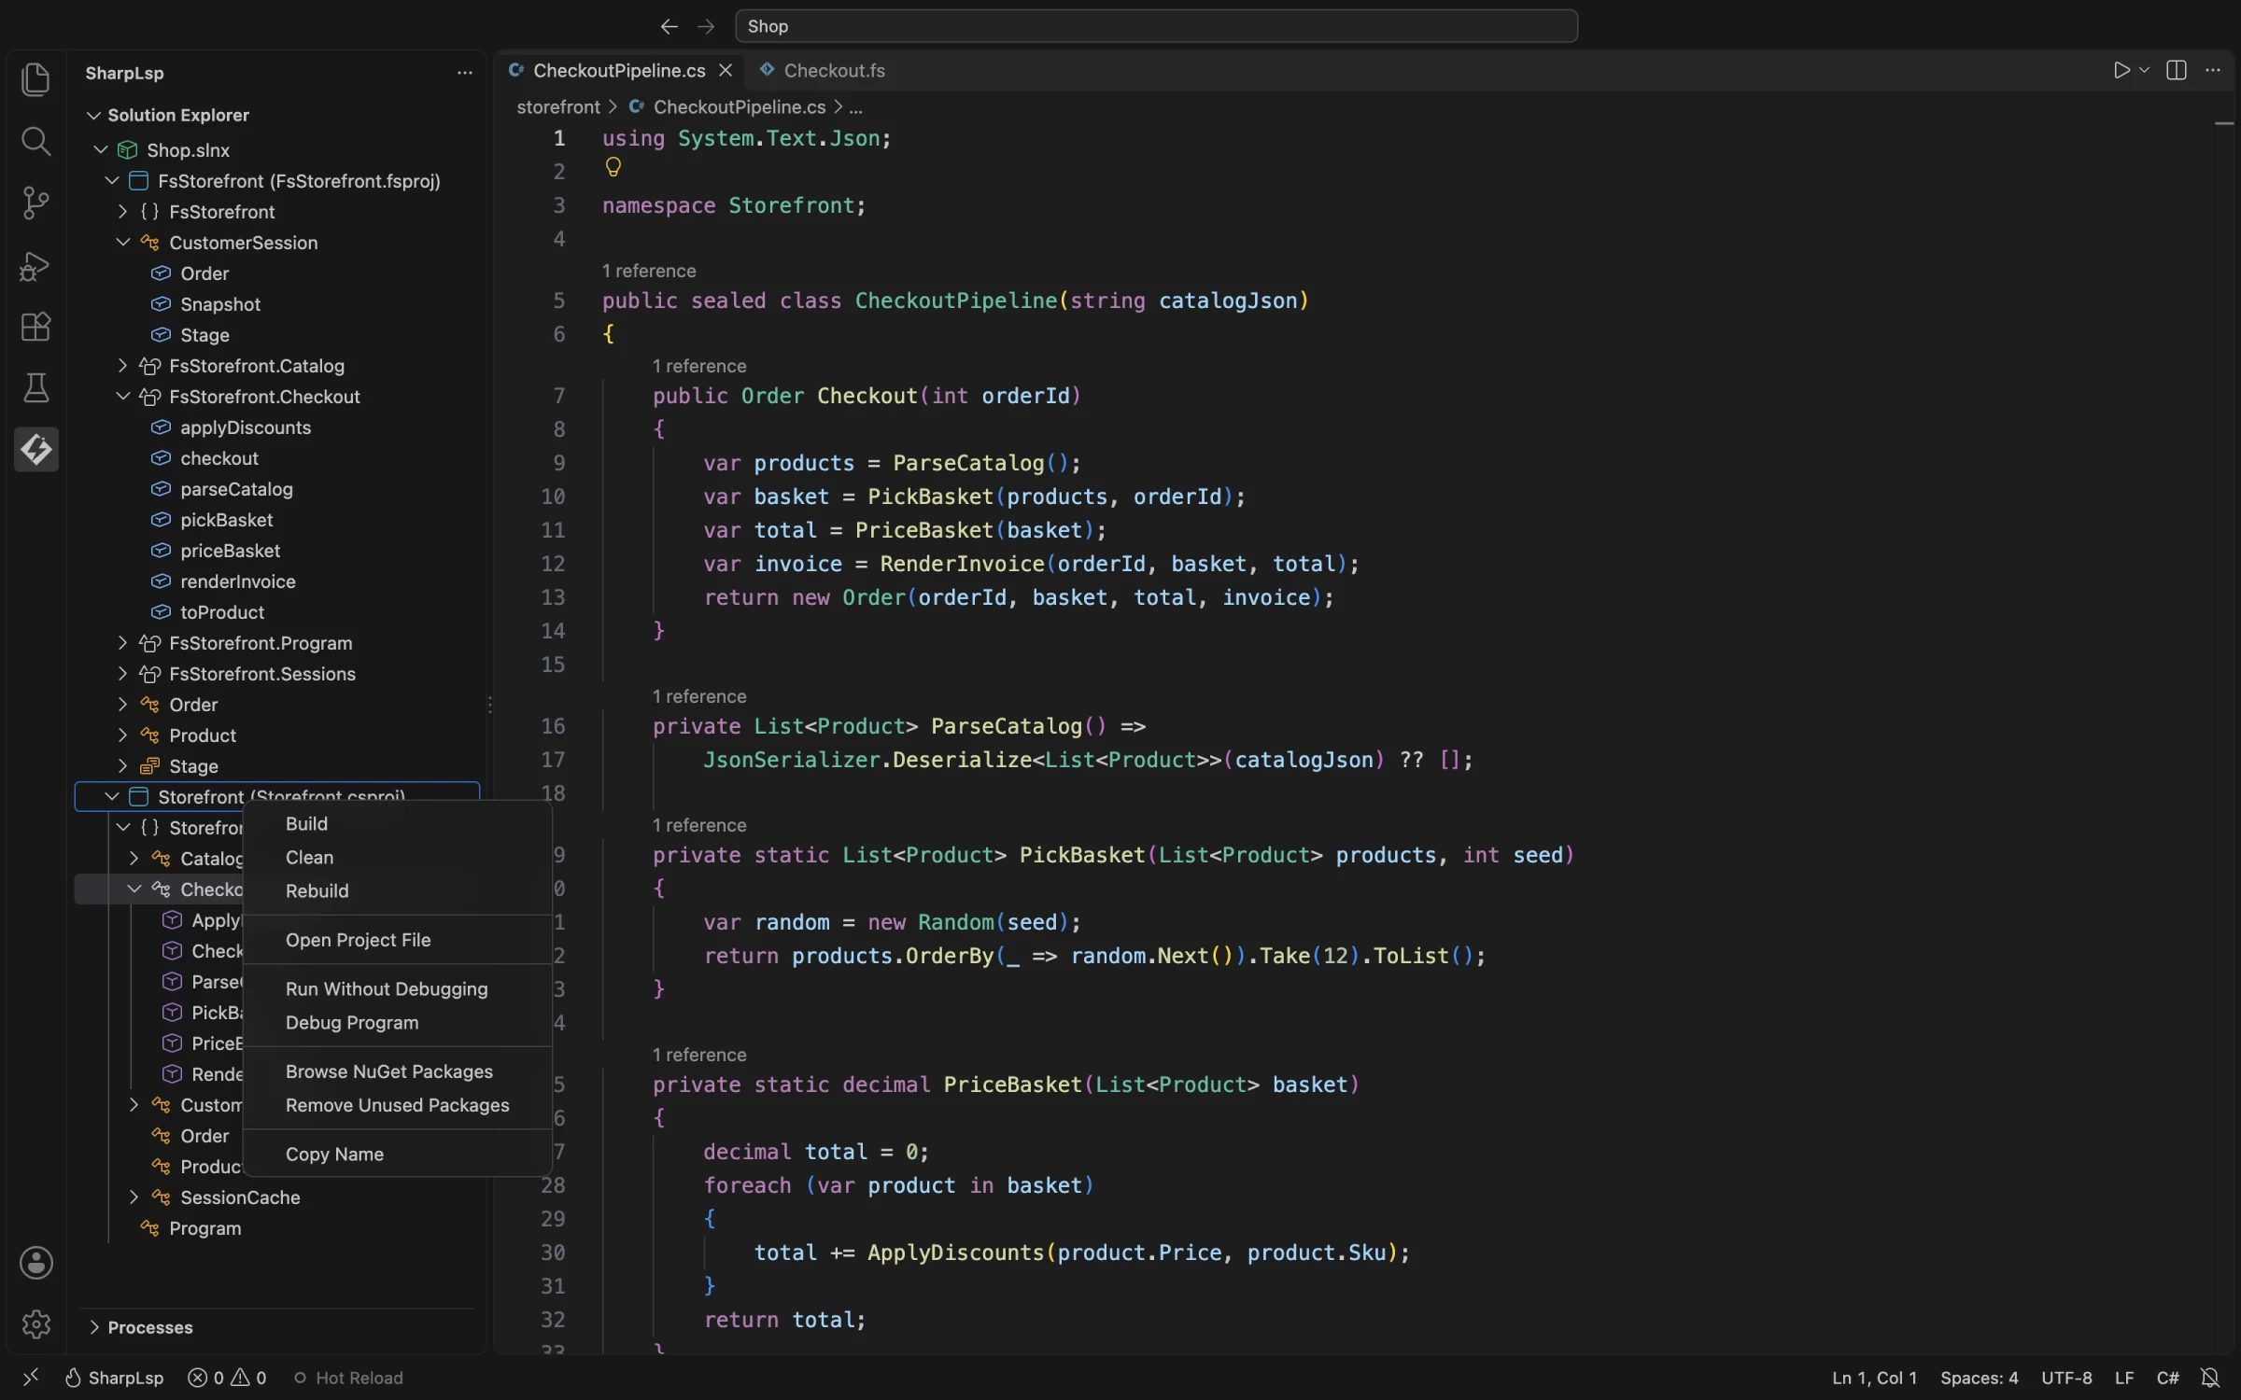Viewport: 2241px width, 1400px height.
Task: Expand the Processes section
Action: (x=93, y=1326)
